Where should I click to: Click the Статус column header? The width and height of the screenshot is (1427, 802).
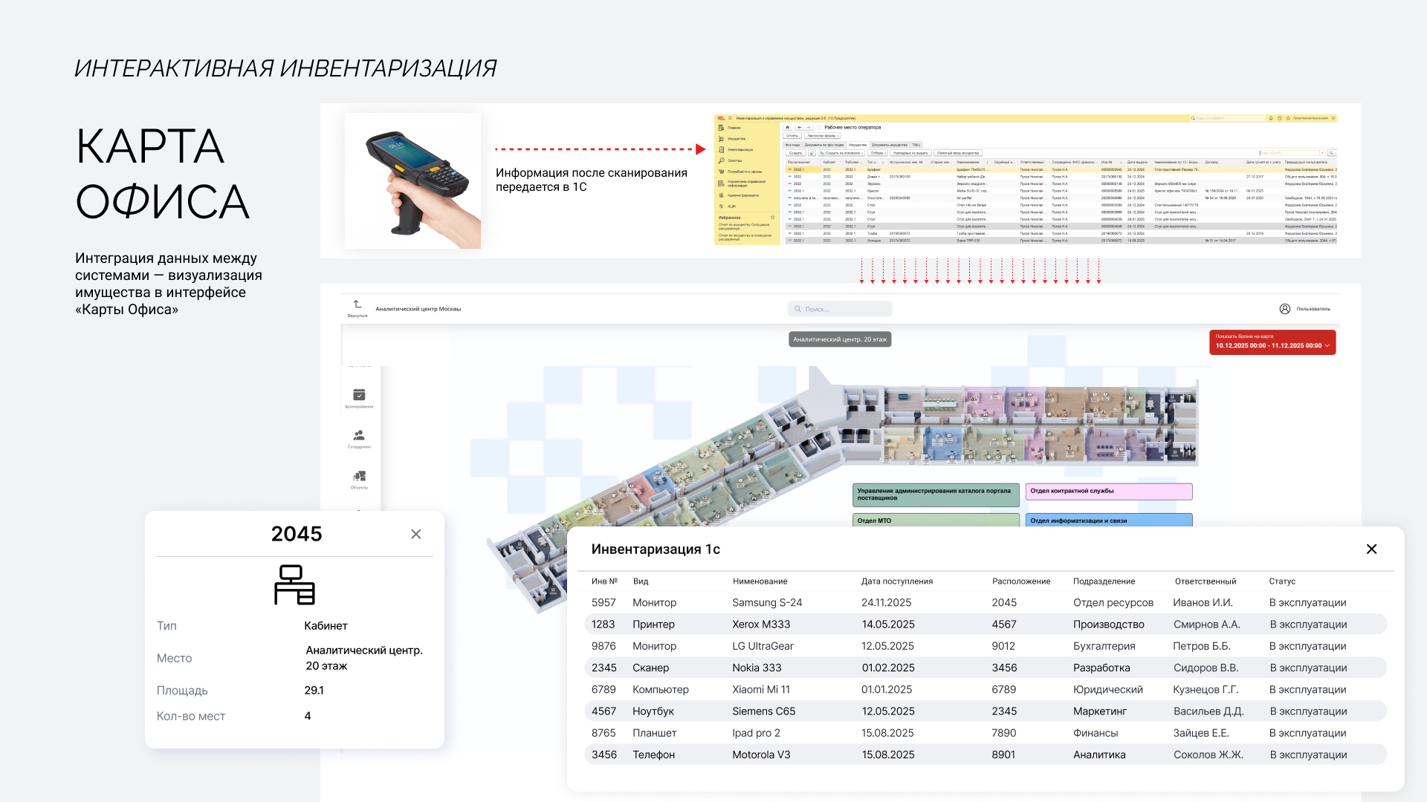point(1282,581)
